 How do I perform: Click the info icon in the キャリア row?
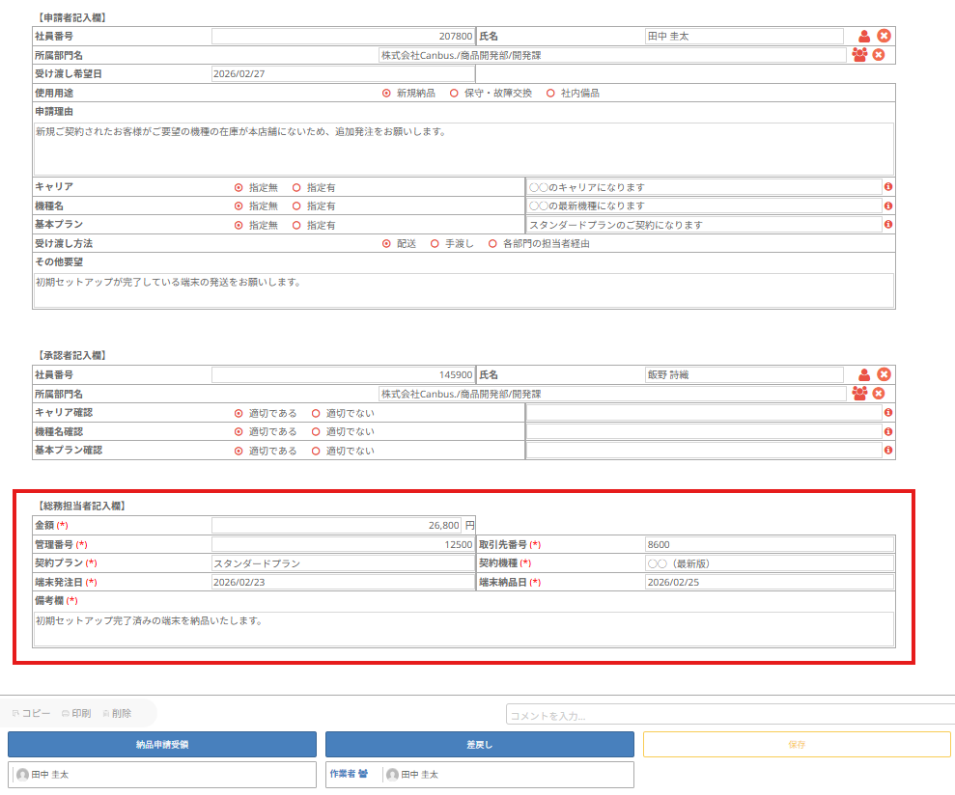point(887,187)
